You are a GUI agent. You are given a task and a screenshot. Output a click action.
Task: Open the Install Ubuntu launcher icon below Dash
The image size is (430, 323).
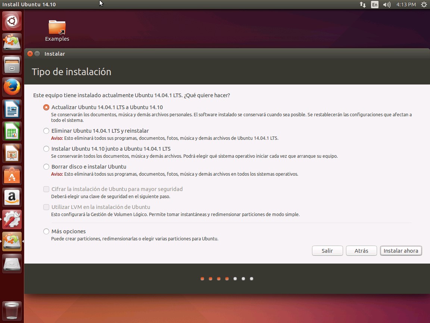[12, 43]
